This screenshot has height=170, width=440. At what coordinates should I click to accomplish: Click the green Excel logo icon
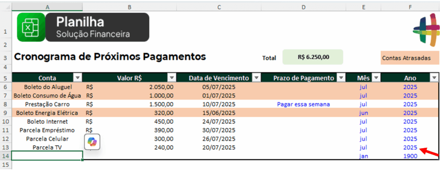(31, 27)
